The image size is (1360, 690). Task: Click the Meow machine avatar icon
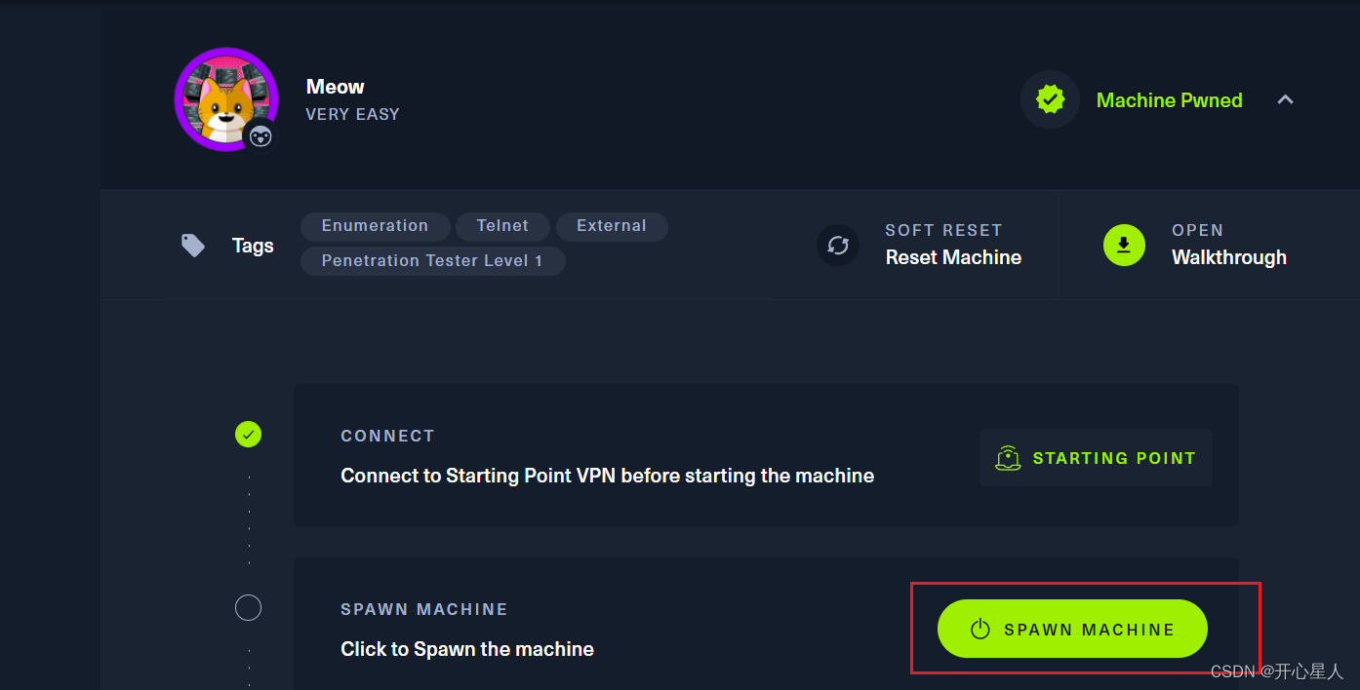click(225, 98)
